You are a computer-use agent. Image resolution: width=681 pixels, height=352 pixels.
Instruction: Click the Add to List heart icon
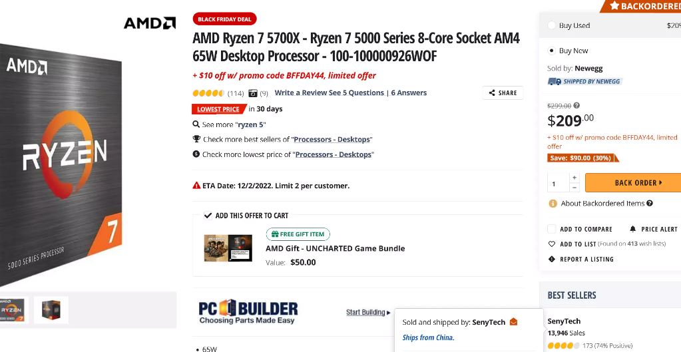click(552, 244)
